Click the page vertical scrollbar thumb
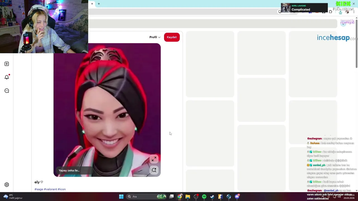This screenshot has width=358, height=201. pyautogui.click(x=357, y=43)
